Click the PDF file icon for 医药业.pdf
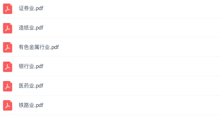Image resolution: width=221 pixels, height=118 pixels. (7, 86)
